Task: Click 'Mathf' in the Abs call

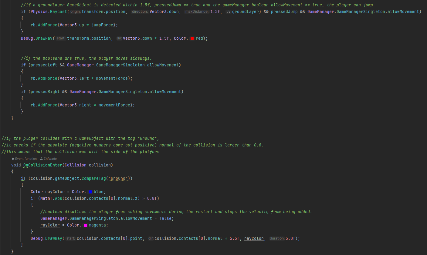Action: pyautogui.click(x=46, y=198)
